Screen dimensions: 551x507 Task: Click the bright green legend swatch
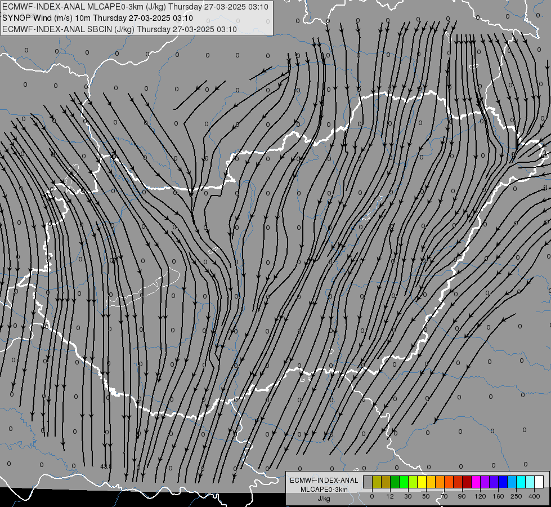[x=404, y=482]
